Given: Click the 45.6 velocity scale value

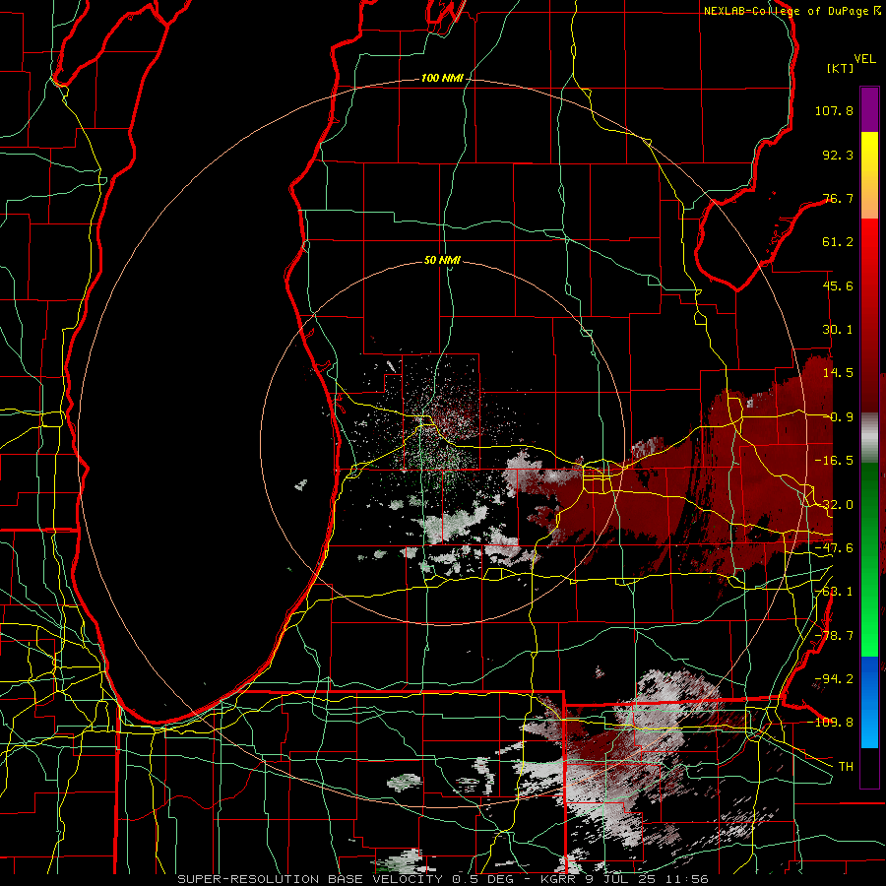Looking at the screenshot, I should pyautogui.click(x=838, y=285).
